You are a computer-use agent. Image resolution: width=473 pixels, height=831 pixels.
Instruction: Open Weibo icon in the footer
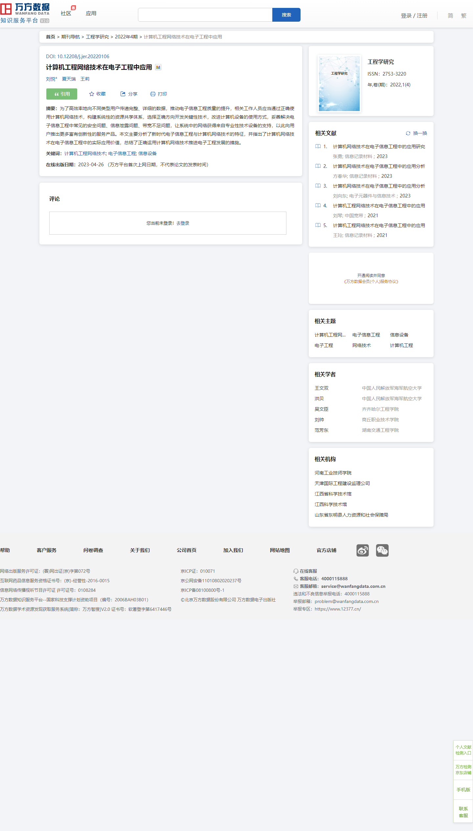click(x=363, y=550)
